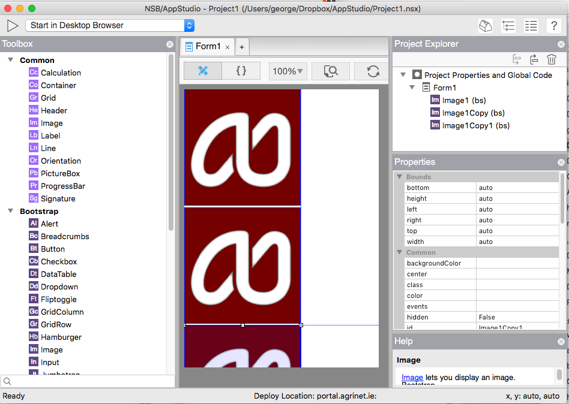Click the Toolbox vertical scrollbar

click(x=171, y=143)
